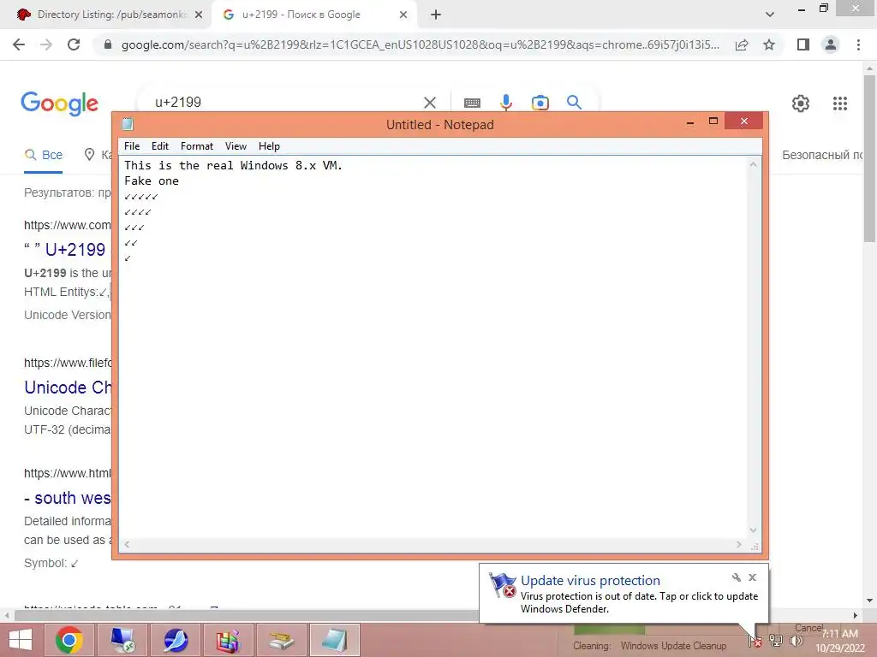Go back in Chrome
The width and height of the screenshot is (877, 657).
point(19,44)
